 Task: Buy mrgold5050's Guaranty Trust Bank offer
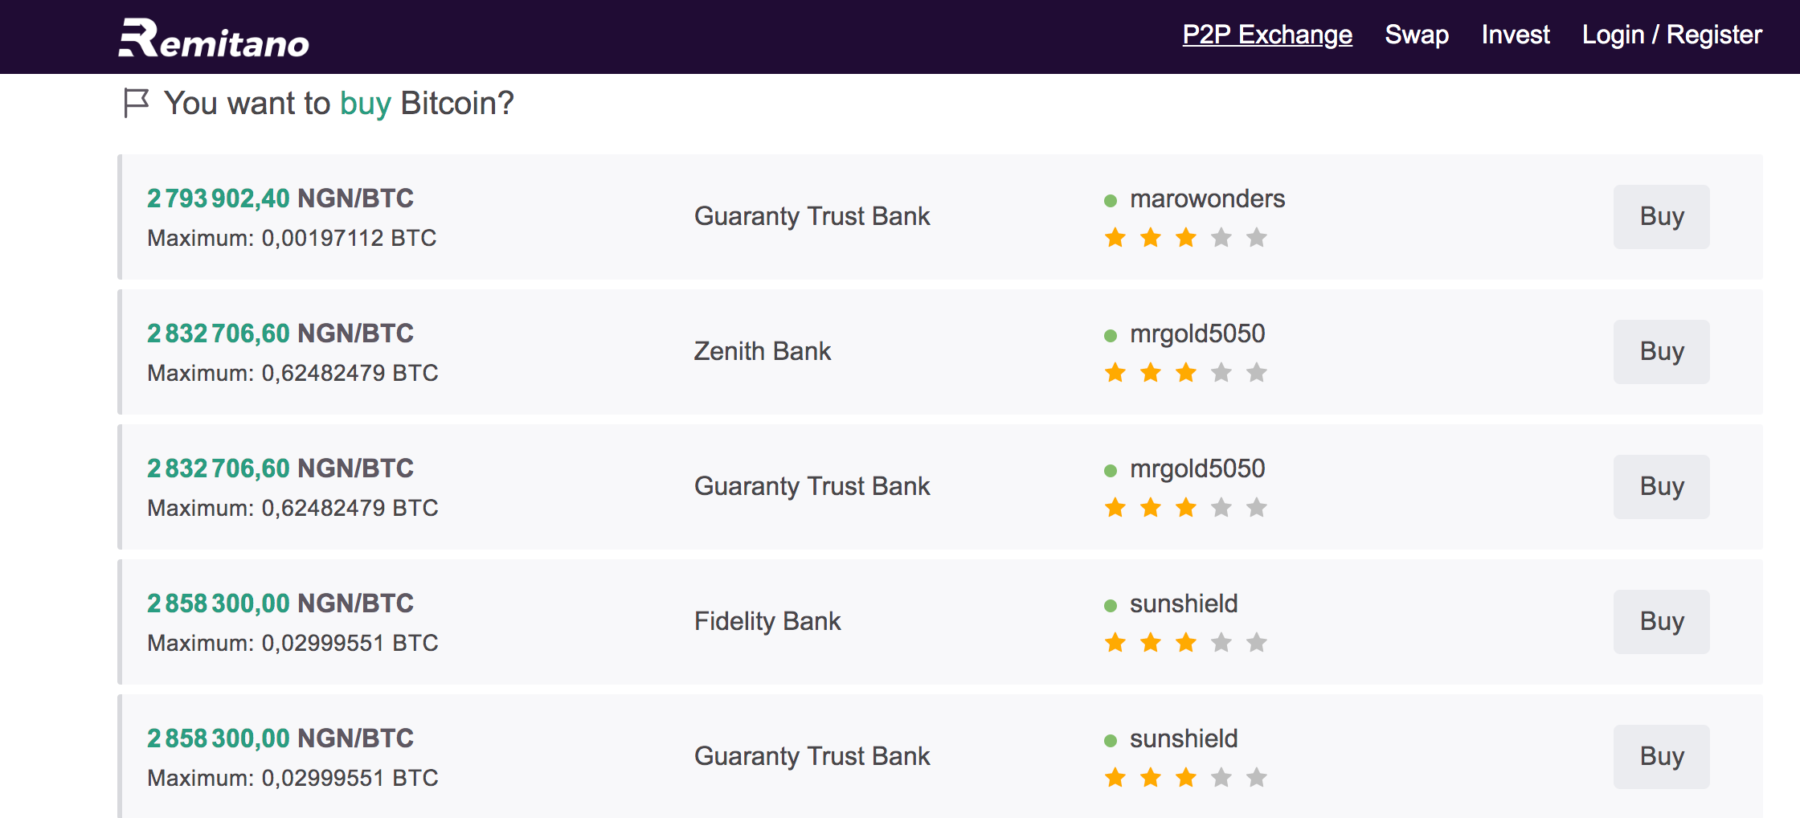click(x=1661, y=487)
